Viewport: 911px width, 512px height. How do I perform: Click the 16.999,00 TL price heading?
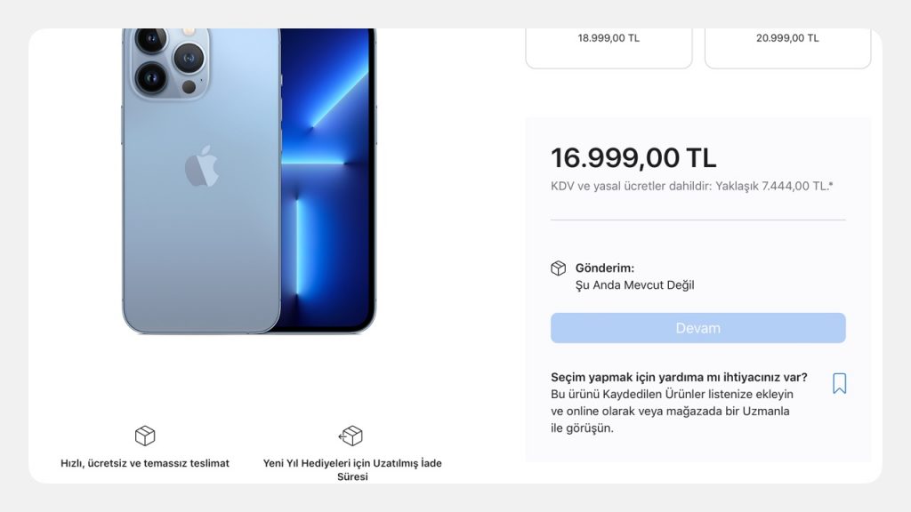tap(633, 158)
